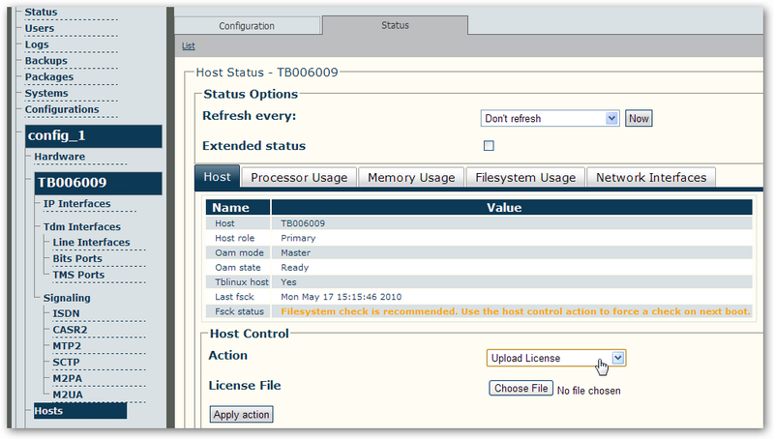Open the Hardware tree item
Screen dimensions: 774x439
(60, 157)
